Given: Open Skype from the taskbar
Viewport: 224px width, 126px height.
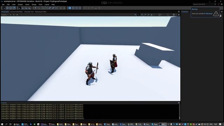Looking at the screenshot, I should [155, 124].
